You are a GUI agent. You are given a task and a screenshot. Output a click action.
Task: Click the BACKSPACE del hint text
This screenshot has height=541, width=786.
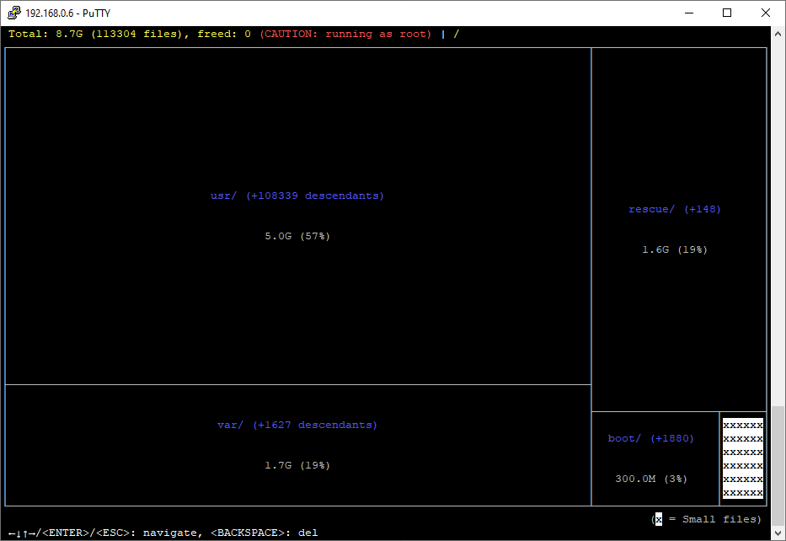point(264,533)
